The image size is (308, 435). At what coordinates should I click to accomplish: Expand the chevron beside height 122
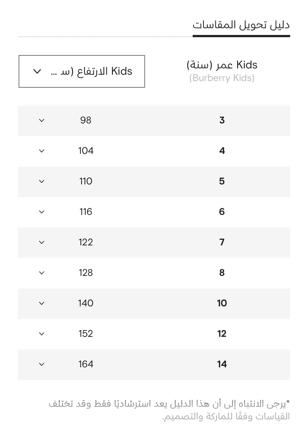42,242
